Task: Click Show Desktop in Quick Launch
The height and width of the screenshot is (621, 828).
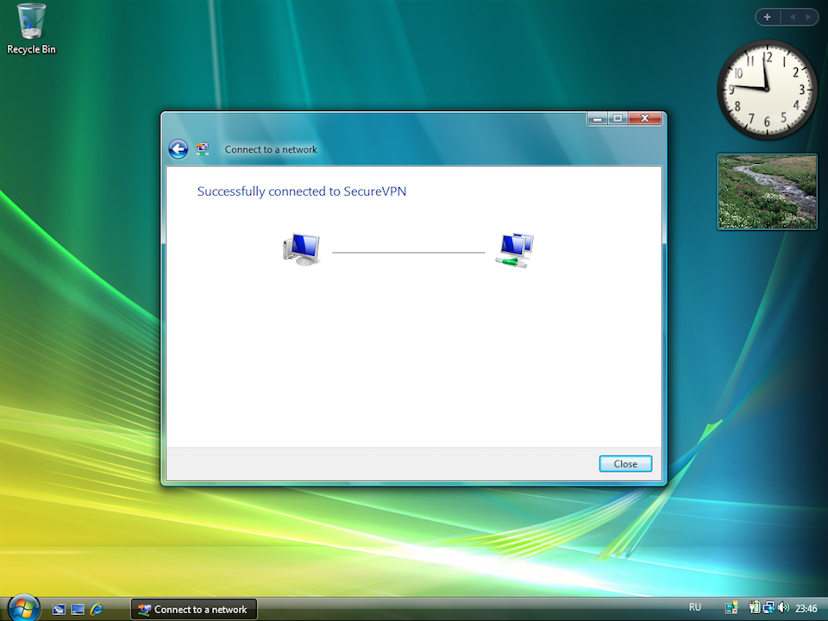Action: pos(60,609)
